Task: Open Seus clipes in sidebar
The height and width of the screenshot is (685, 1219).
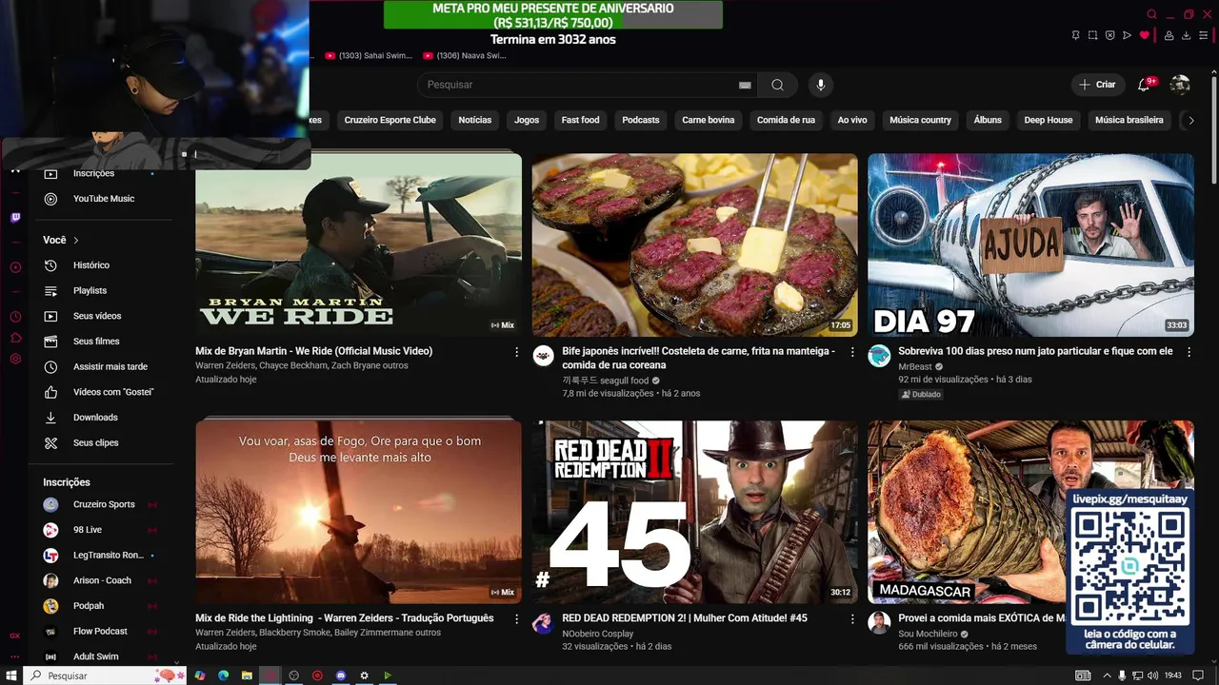Action: (103, 442)
